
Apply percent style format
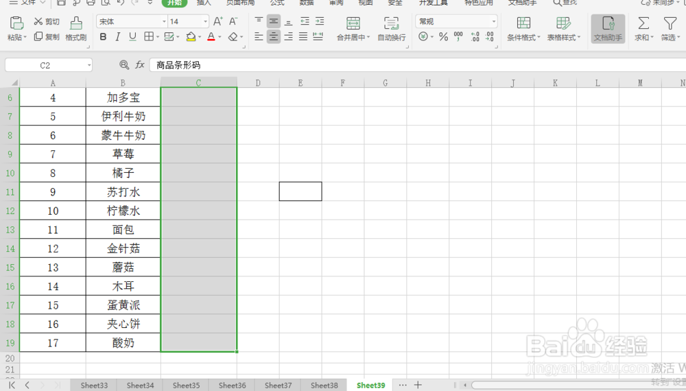coord(444,37)
